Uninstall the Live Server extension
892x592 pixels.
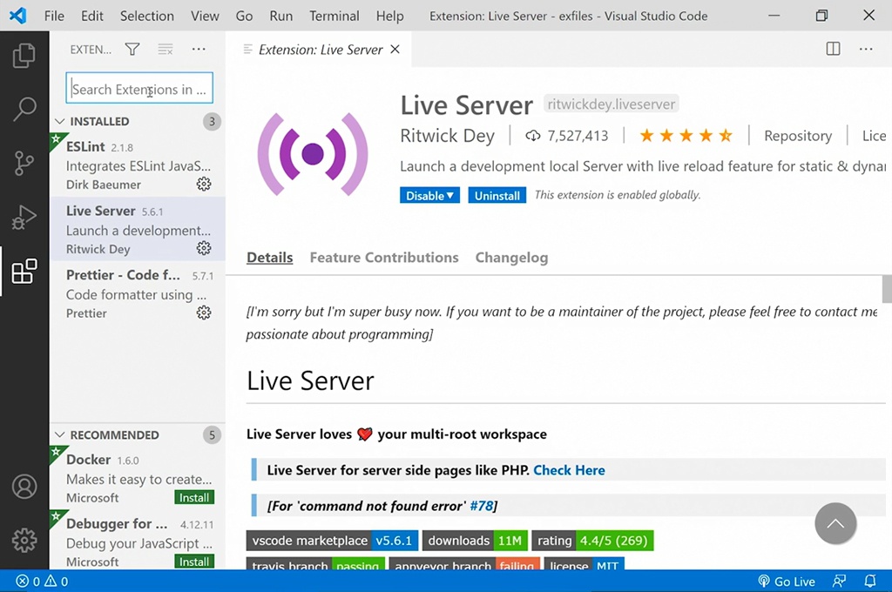497,196
